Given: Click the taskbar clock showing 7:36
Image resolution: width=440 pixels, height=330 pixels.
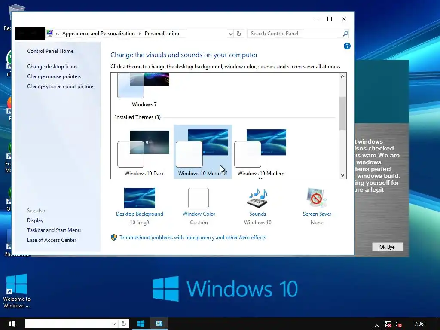Looking at the screenshot, I should coord(419,324).
